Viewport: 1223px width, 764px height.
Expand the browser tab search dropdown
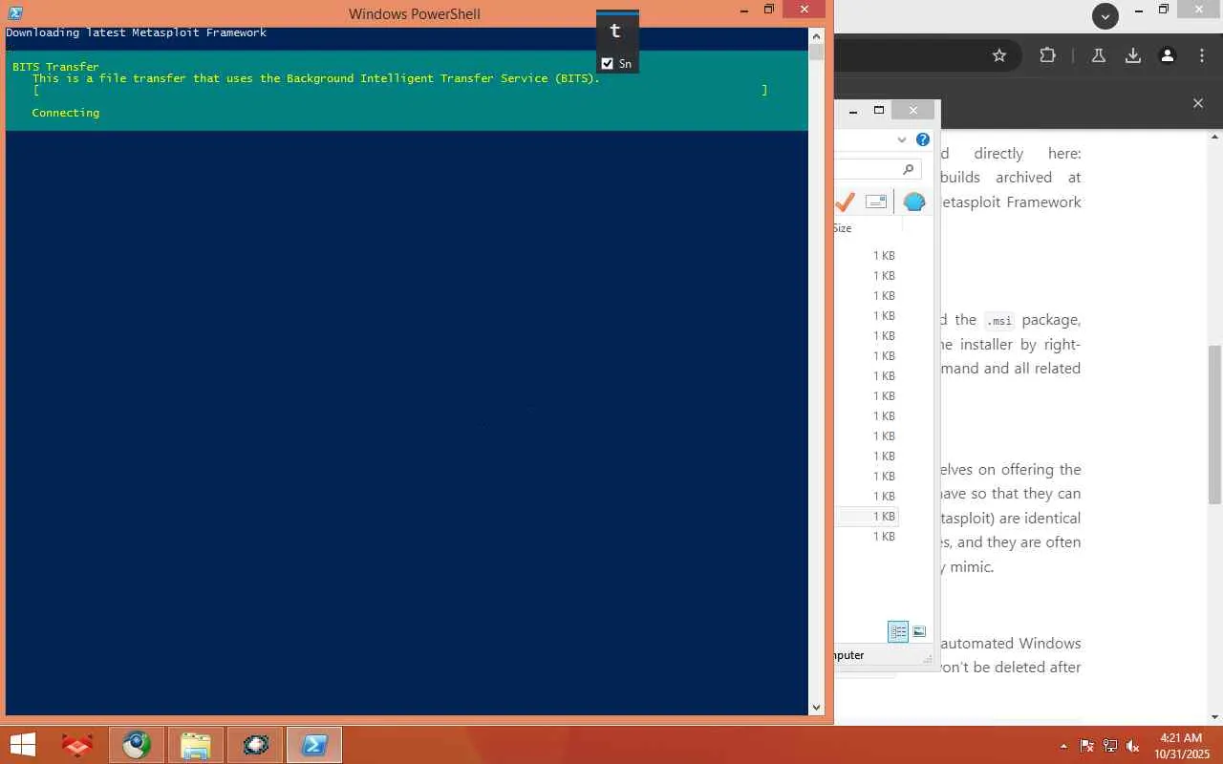pos(1105,15)
